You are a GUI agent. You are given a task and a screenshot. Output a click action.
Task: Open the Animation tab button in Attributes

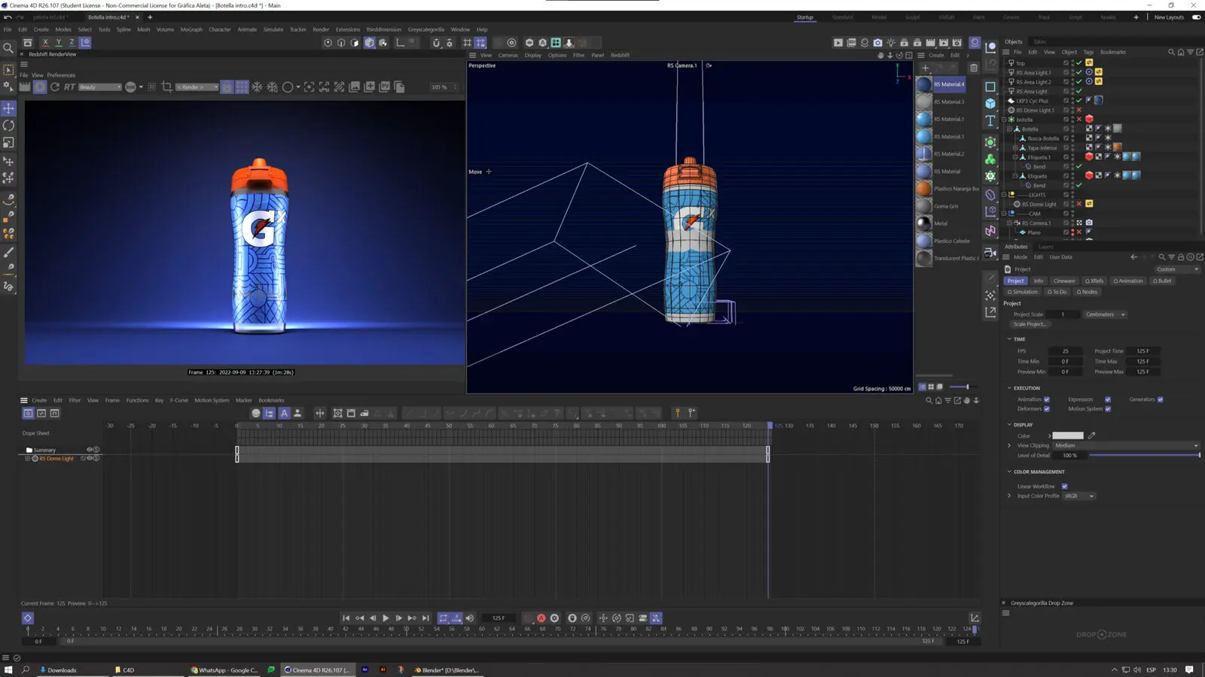(x=1127, y=281)
